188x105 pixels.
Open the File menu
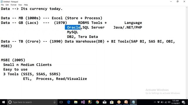tap(2, 5)
